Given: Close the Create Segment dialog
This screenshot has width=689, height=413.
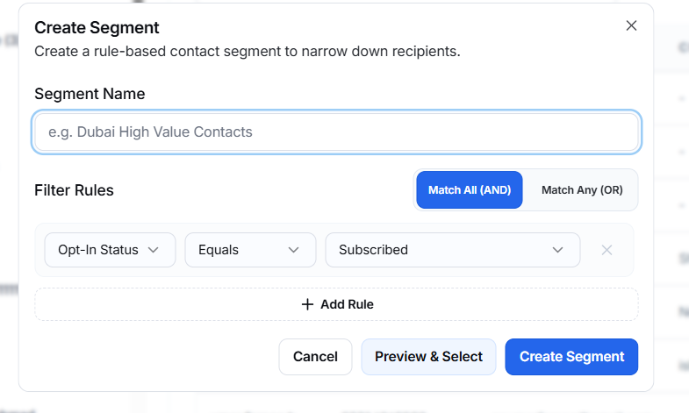Looking at the screenshot, I should (631, 25).
